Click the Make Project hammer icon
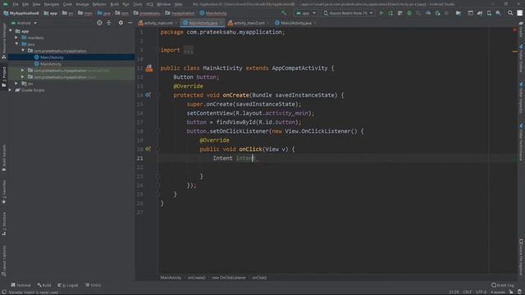The image size is (525, 295). (x=284, y=13)
